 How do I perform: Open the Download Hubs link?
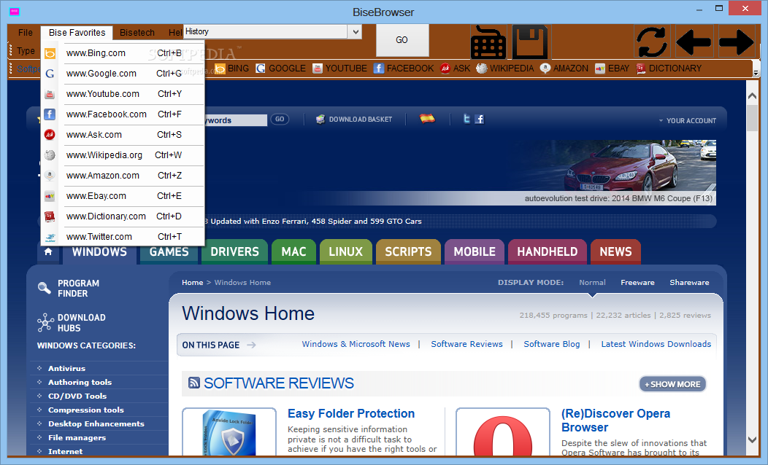click(x=72, y=323)
